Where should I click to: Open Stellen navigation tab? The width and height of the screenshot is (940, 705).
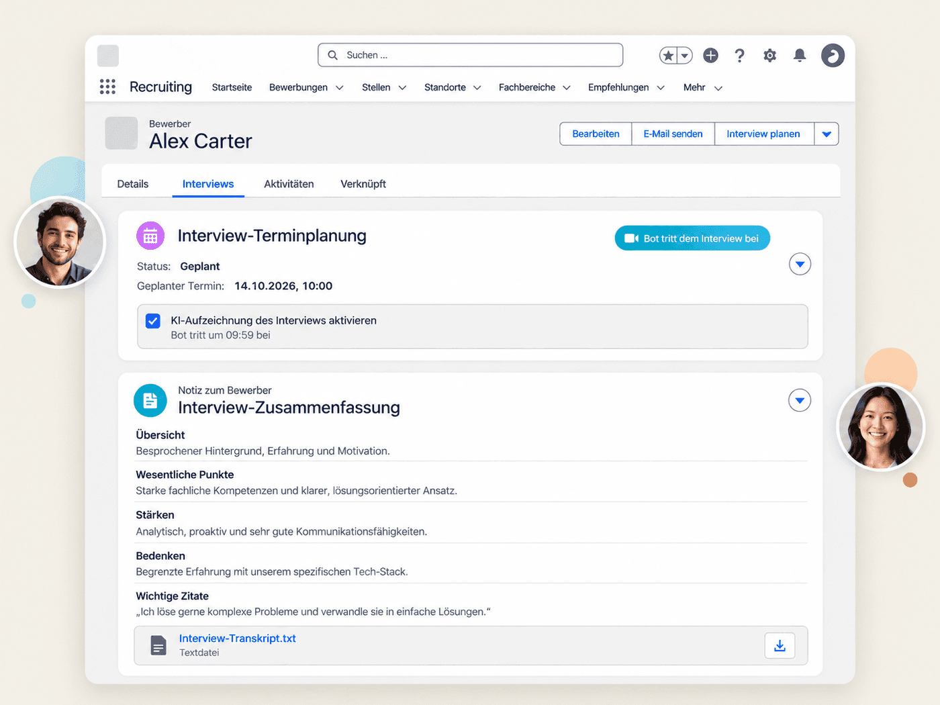click(376, 87)
